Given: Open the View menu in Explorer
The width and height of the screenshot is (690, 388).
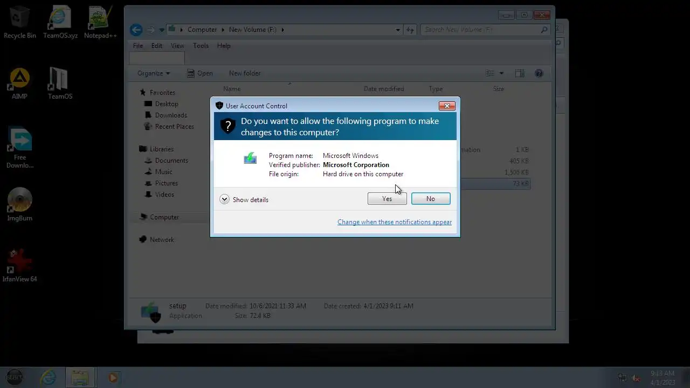Looking at the screenshot, I should 177,46.
